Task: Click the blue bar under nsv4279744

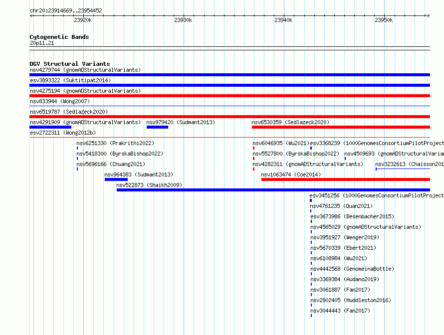Action: point(229,75)
